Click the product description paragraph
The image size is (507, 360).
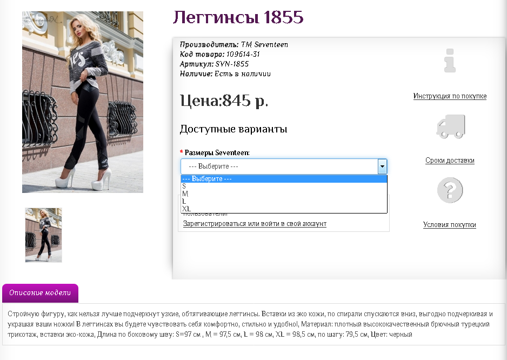click(250, 324)
